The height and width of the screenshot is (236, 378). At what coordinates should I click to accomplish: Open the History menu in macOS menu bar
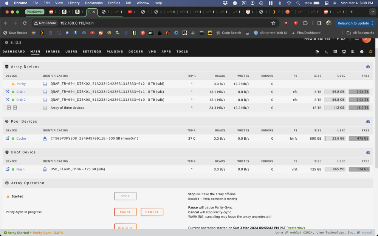[74, 3]
